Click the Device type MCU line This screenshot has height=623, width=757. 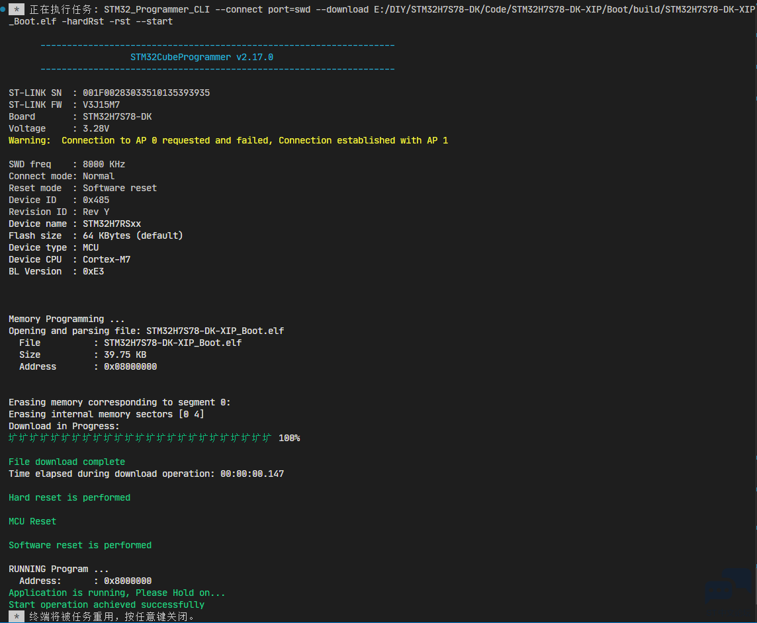[54, 247]
